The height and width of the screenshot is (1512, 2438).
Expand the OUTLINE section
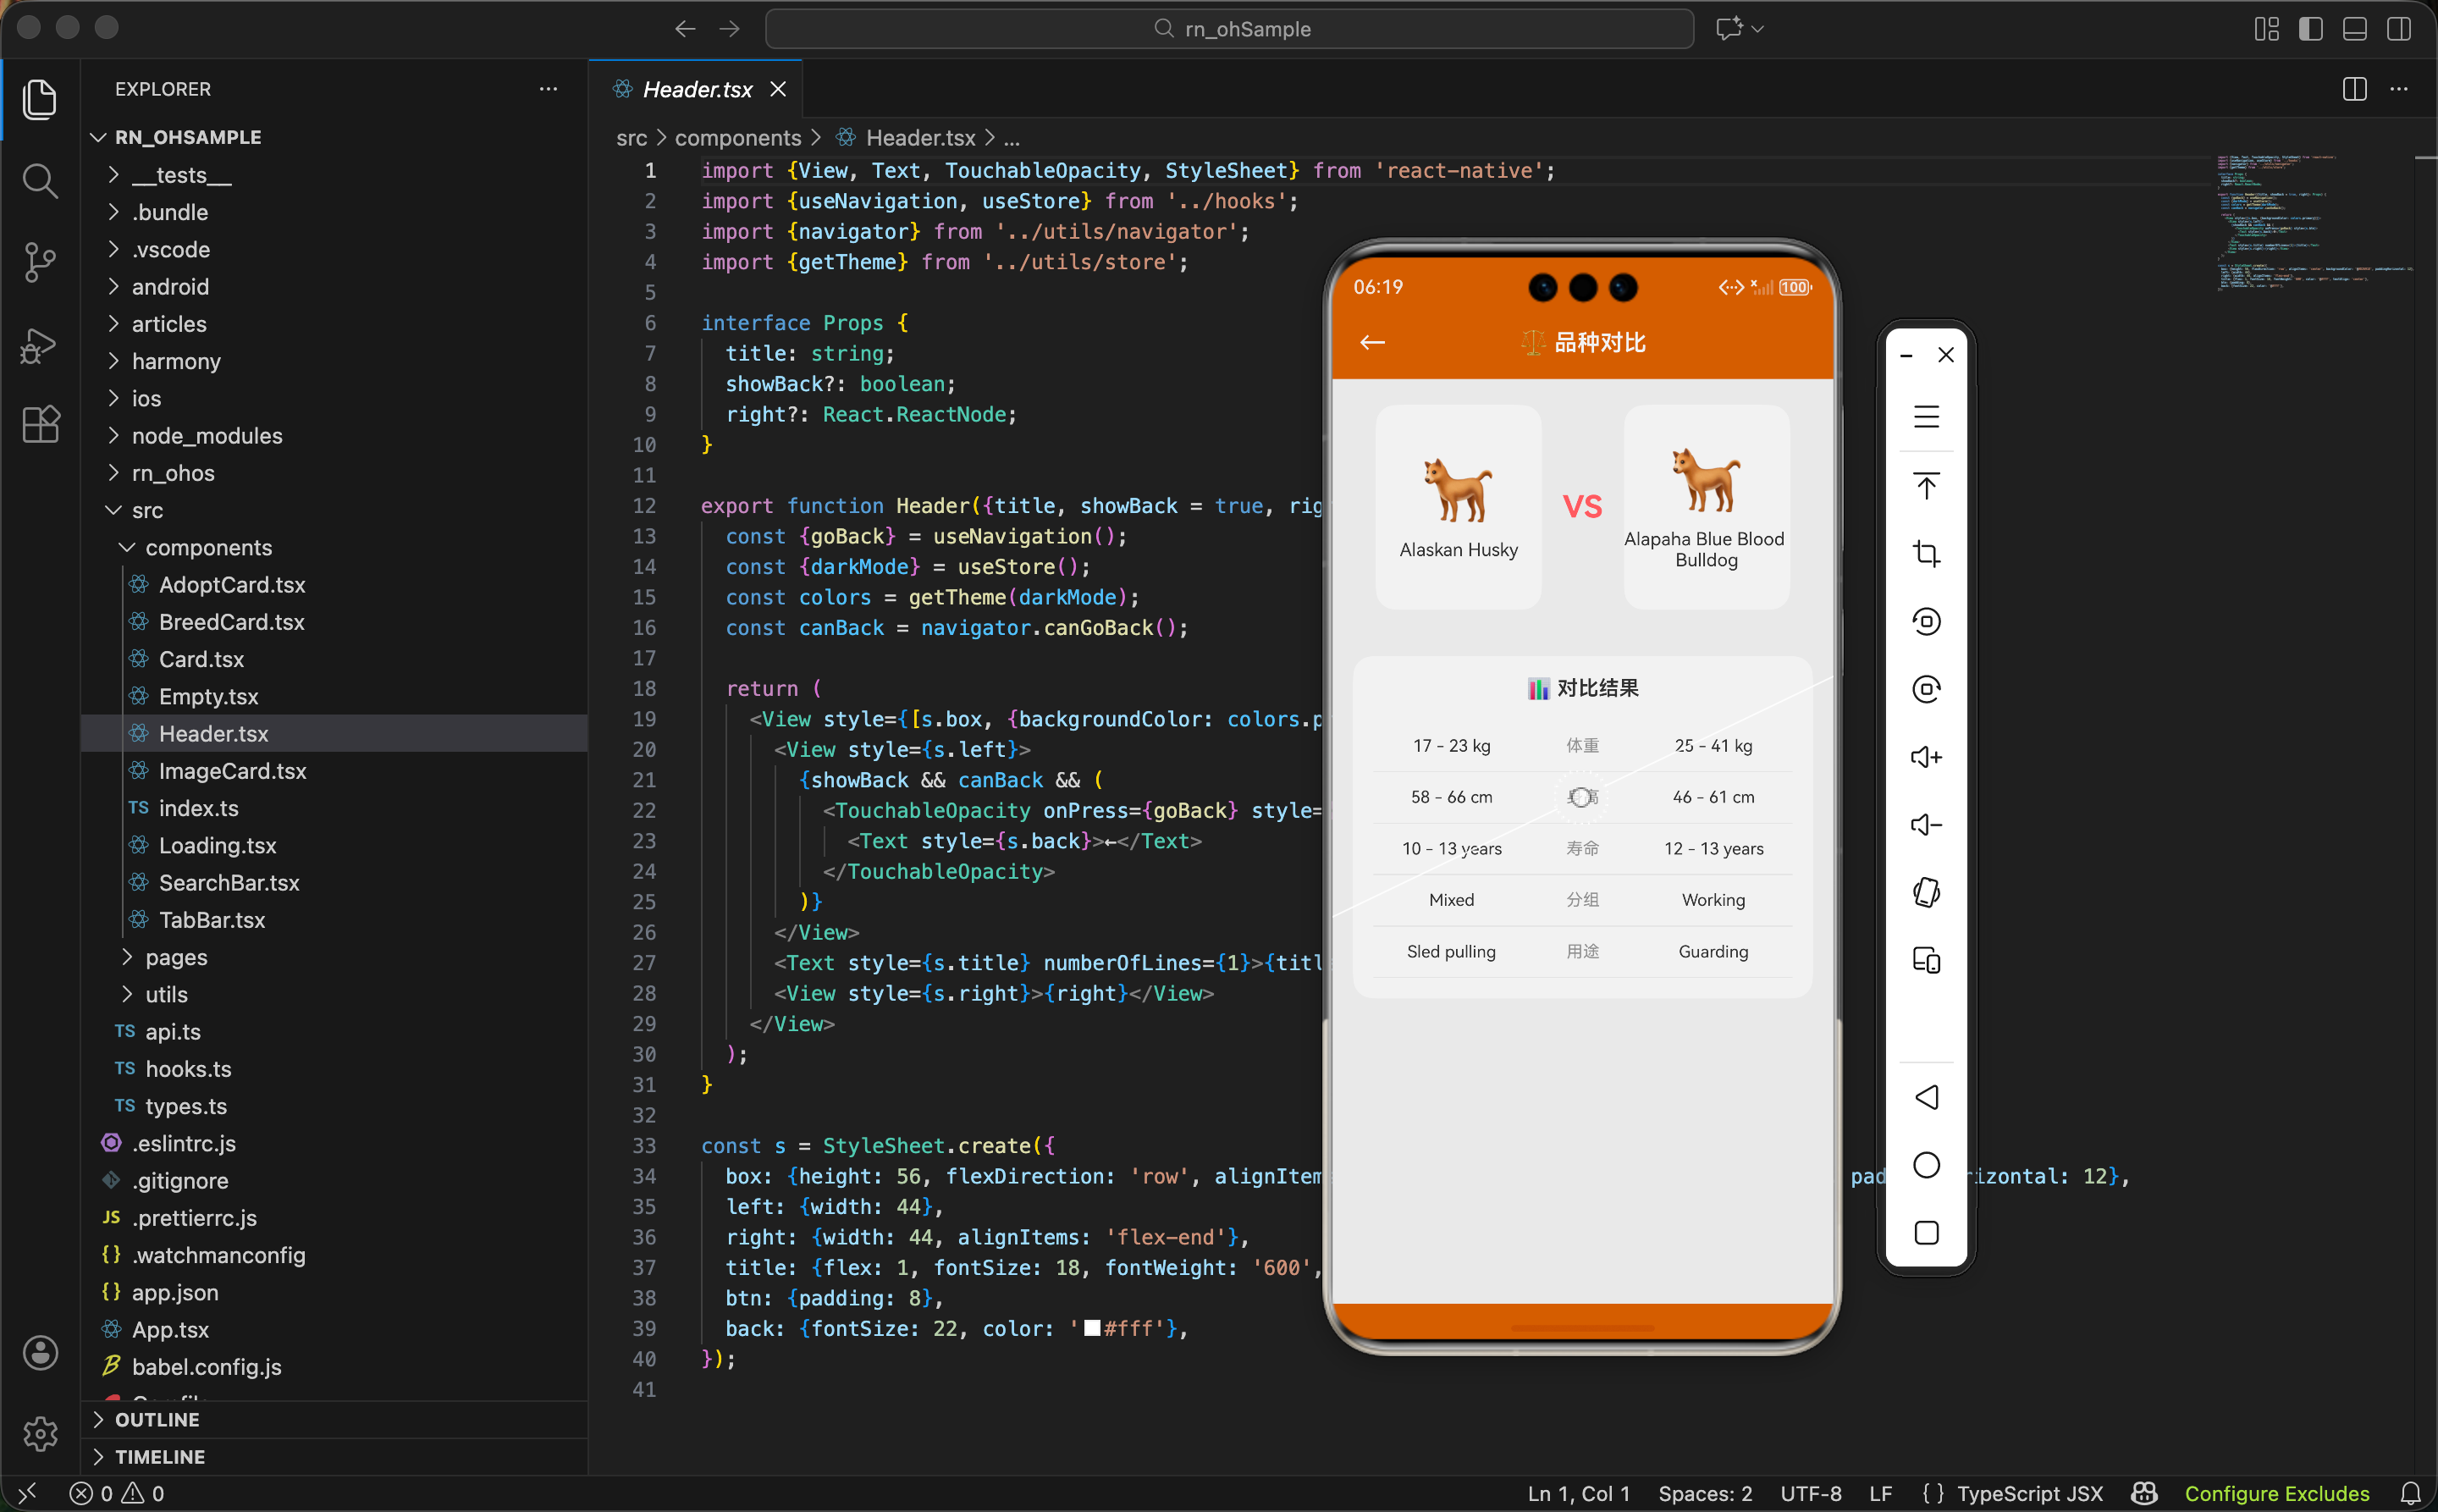(157, 1419)
